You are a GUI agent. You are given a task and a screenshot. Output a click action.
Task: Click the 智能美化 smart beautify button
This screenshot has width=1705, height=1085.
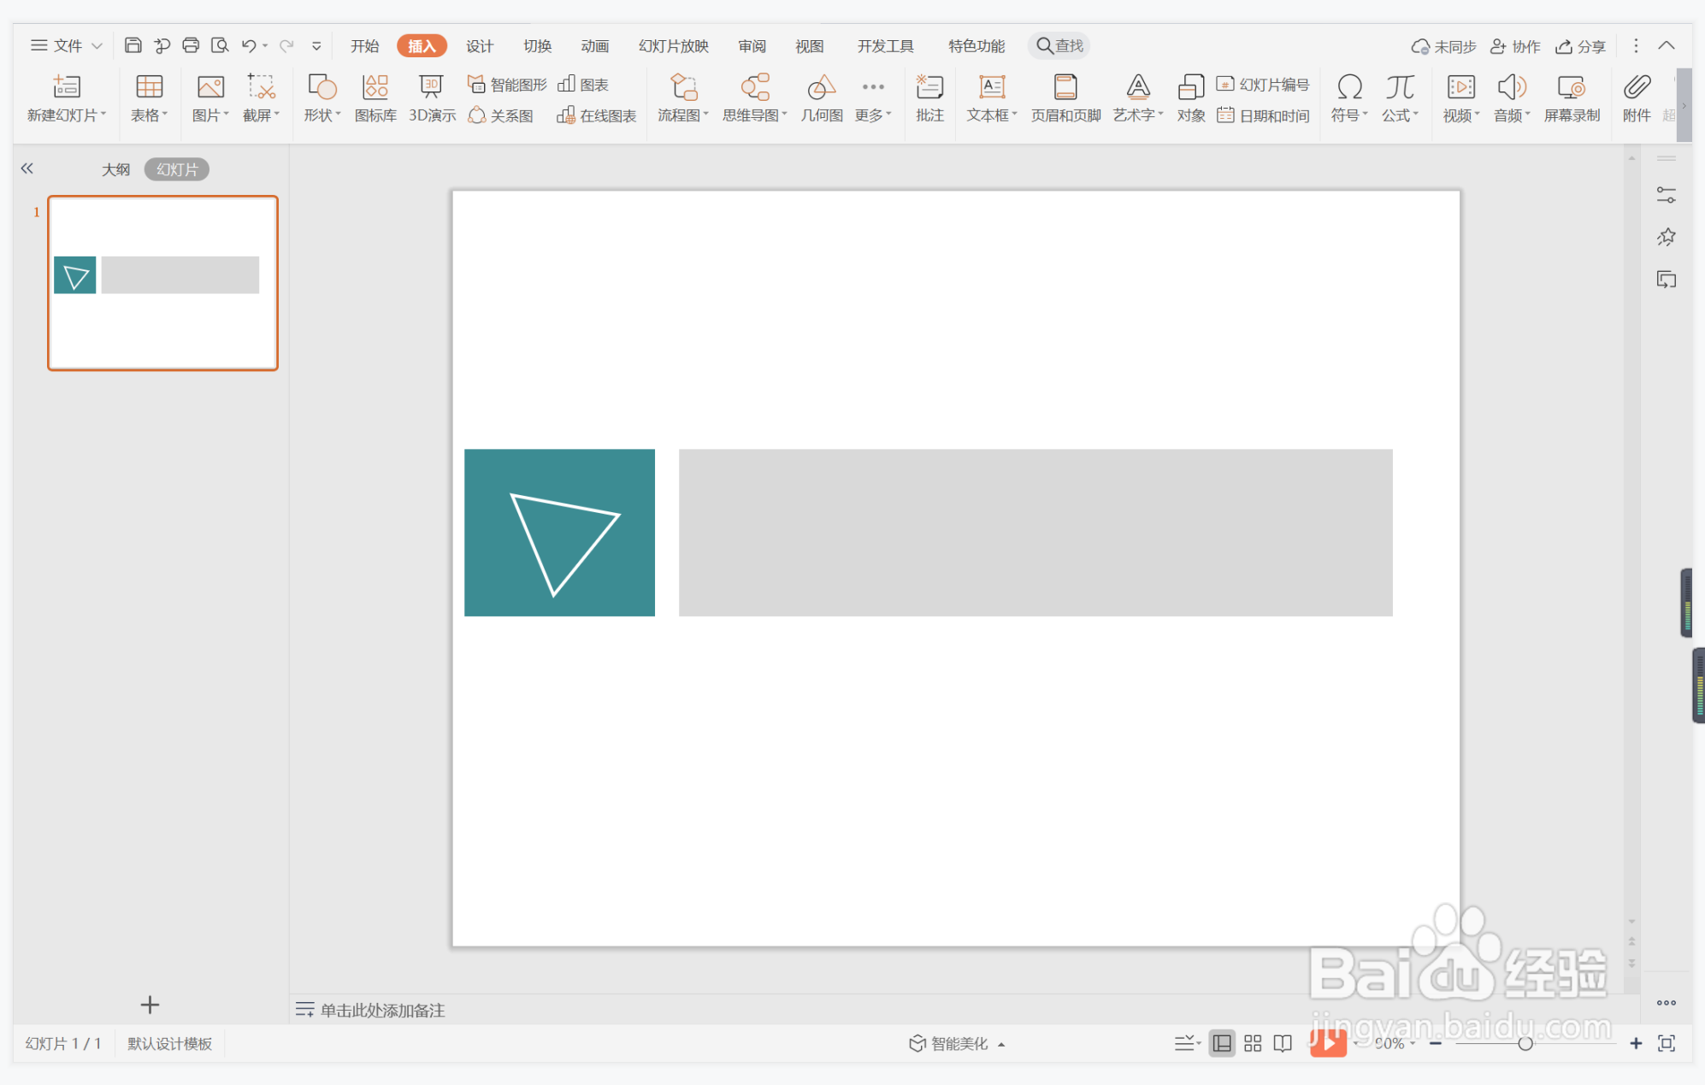tap(950, 1043)
